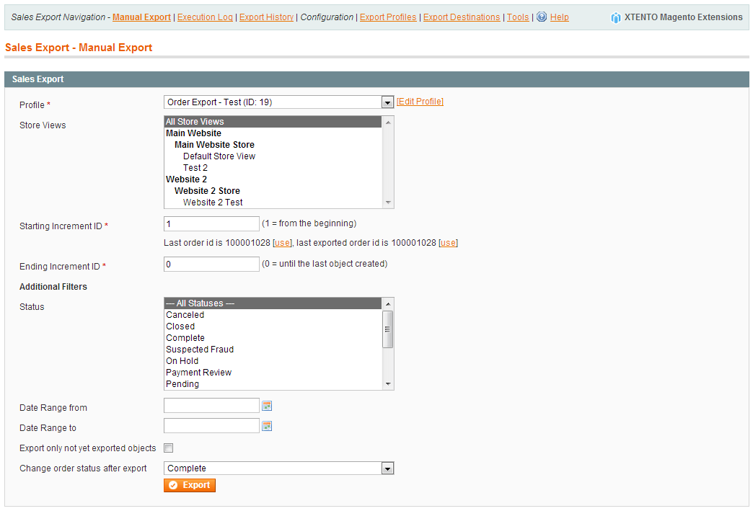The image size is (753, 511).
Task: Open the Date Range to calendar picker
Action: pos(267,426)
